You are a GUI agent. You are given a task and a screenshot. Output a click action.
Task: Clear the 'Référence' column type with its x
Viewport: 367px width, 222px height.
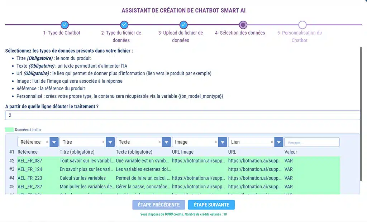47,142
